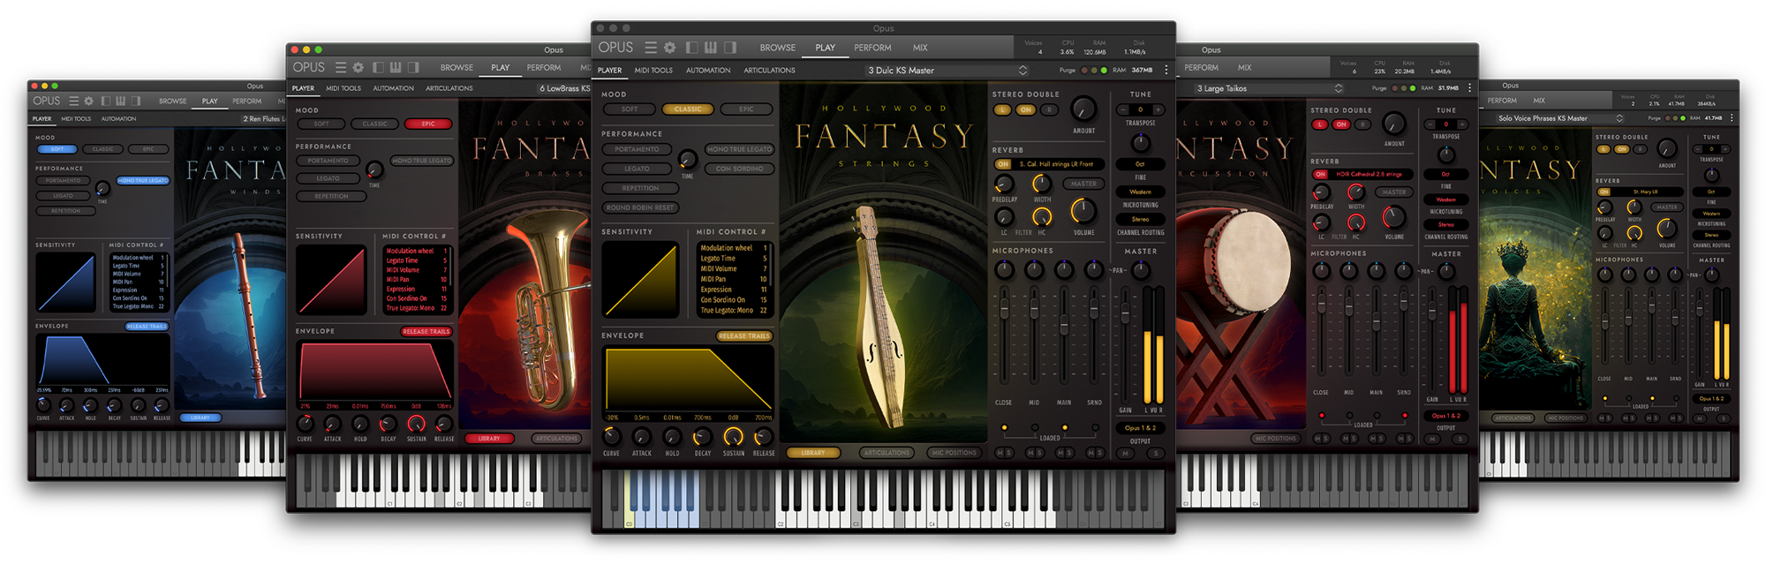Open three-dot options menu beside RAM 367MB
Viewport: 1766px width, 580px height.
1166,70
